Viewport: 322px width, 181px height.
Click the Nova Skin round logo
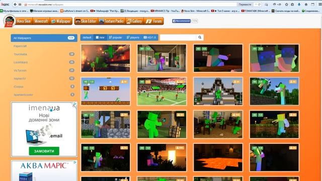click(9, 21)
